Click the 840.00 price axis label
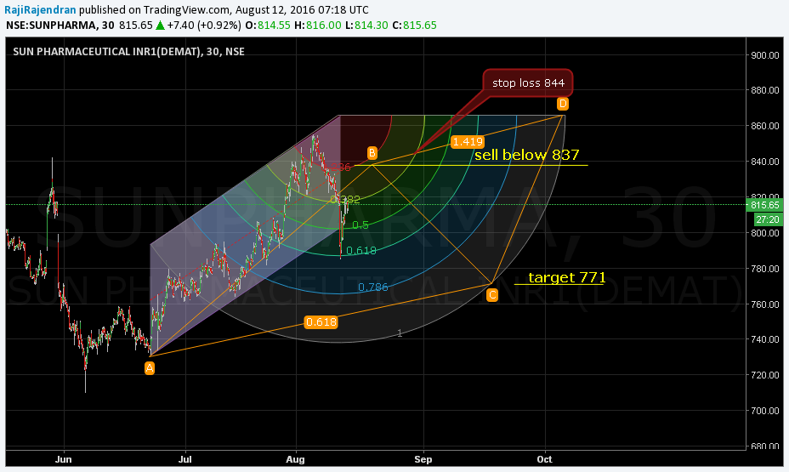The width and height of the screenshot is (789, 472). (x=765, y=162)
